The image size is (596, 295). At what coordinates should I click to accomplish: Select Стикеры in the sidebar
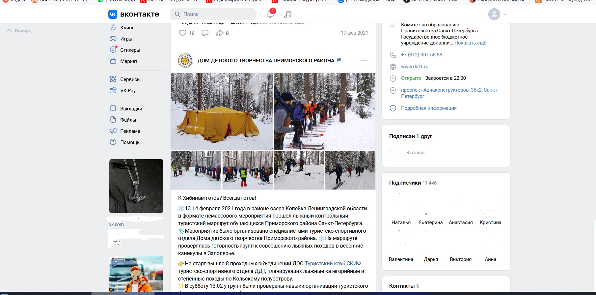tap(130, 50)
